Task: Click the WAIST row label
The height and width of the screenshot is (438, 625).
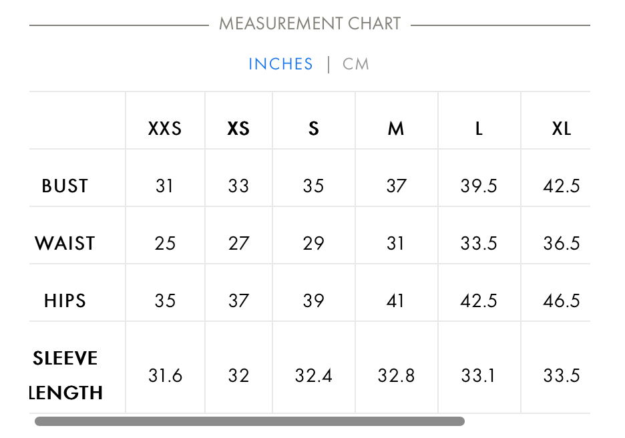Action: [x=65, y=243]
